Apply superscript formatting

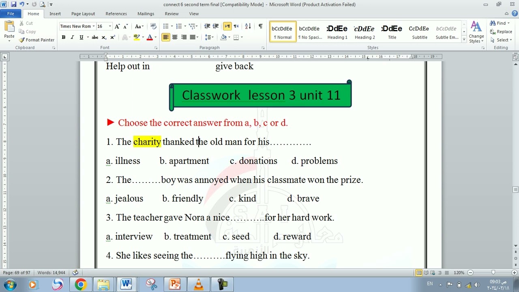(x=113, y=37)
